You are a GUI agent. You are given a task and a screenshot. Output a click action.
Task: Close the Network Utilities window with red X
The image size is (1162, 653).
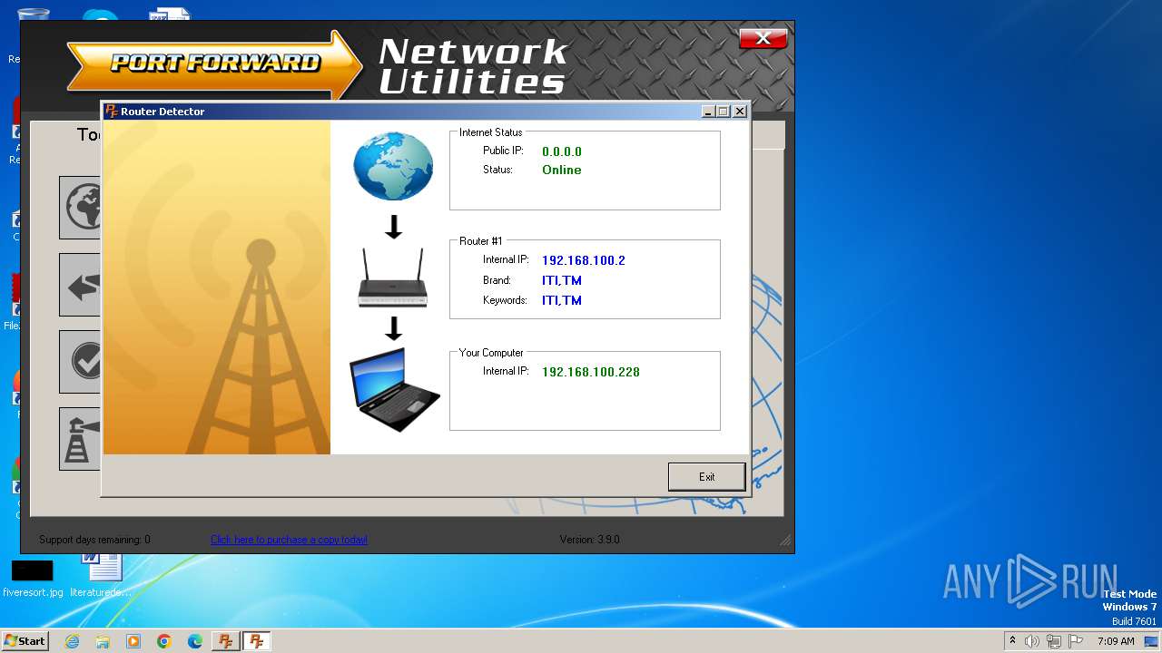(x=763, y=38)
